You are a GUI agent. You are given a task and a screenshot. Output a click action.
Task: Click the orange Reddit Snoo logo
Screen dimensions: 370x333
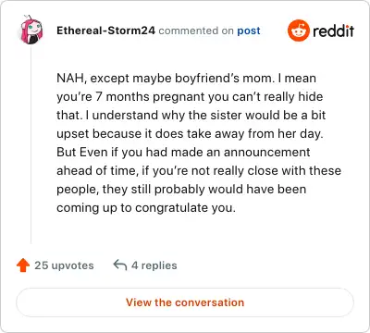[x=298, y=31]
